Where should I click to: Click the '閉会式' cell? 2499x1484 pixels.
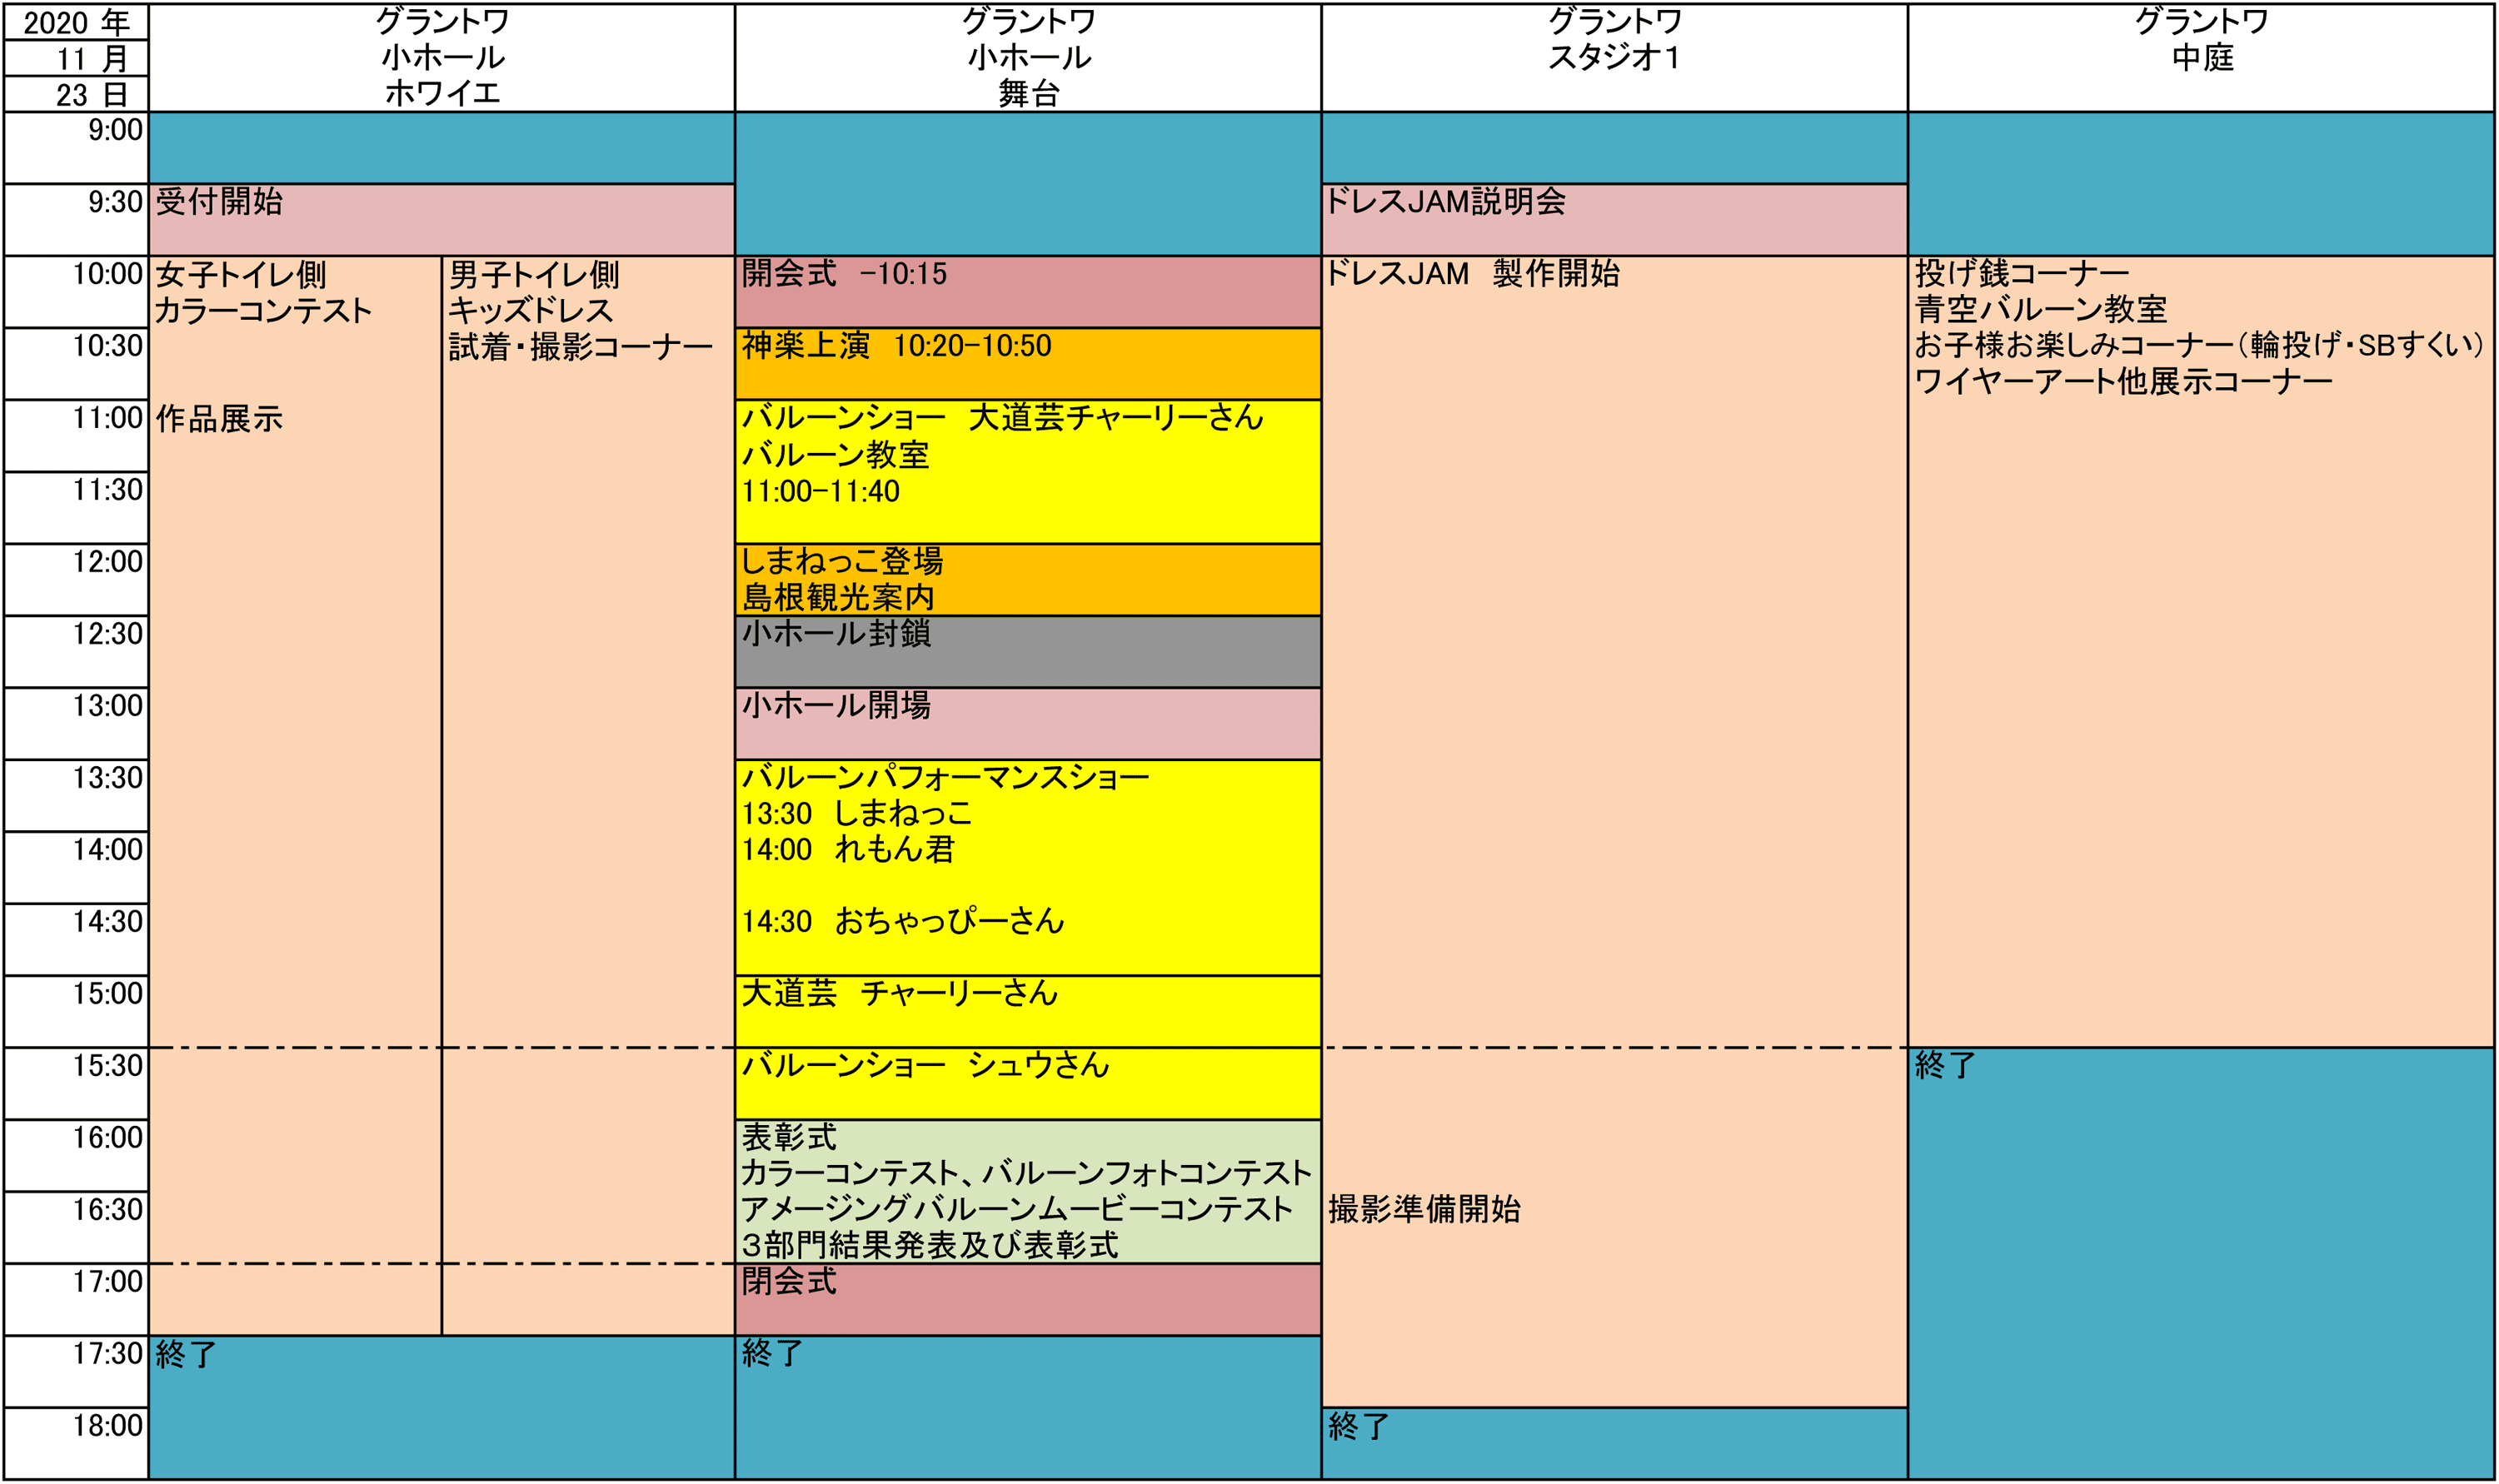(x=1028, y=1300)
